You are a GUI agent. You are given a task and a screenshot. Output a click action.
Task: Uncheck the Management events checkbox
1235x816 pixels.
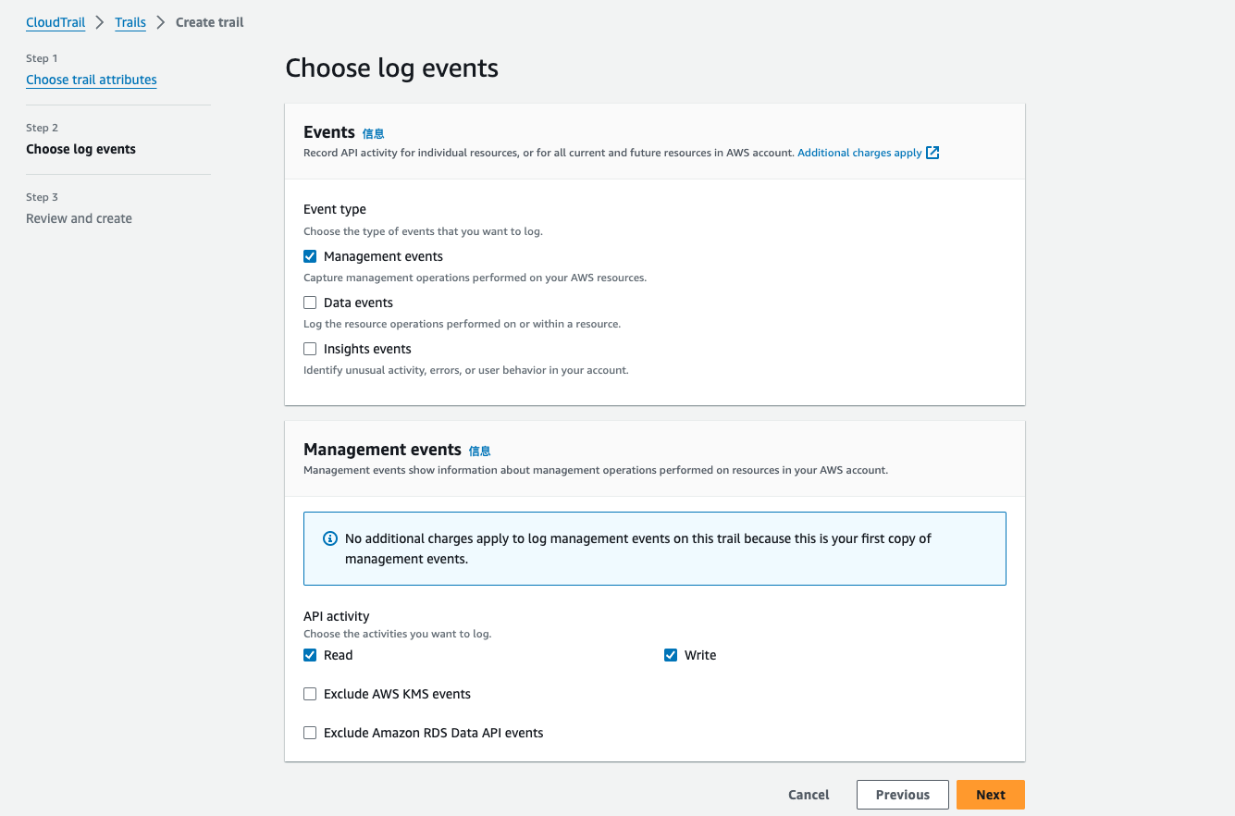point(310,256)
